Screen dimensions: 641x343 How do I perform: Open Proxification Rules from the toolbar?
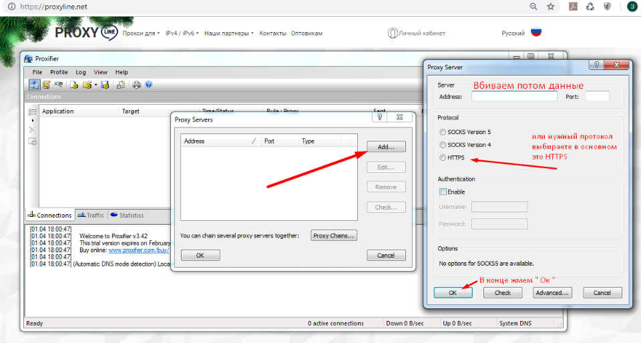tap(47, 85)
